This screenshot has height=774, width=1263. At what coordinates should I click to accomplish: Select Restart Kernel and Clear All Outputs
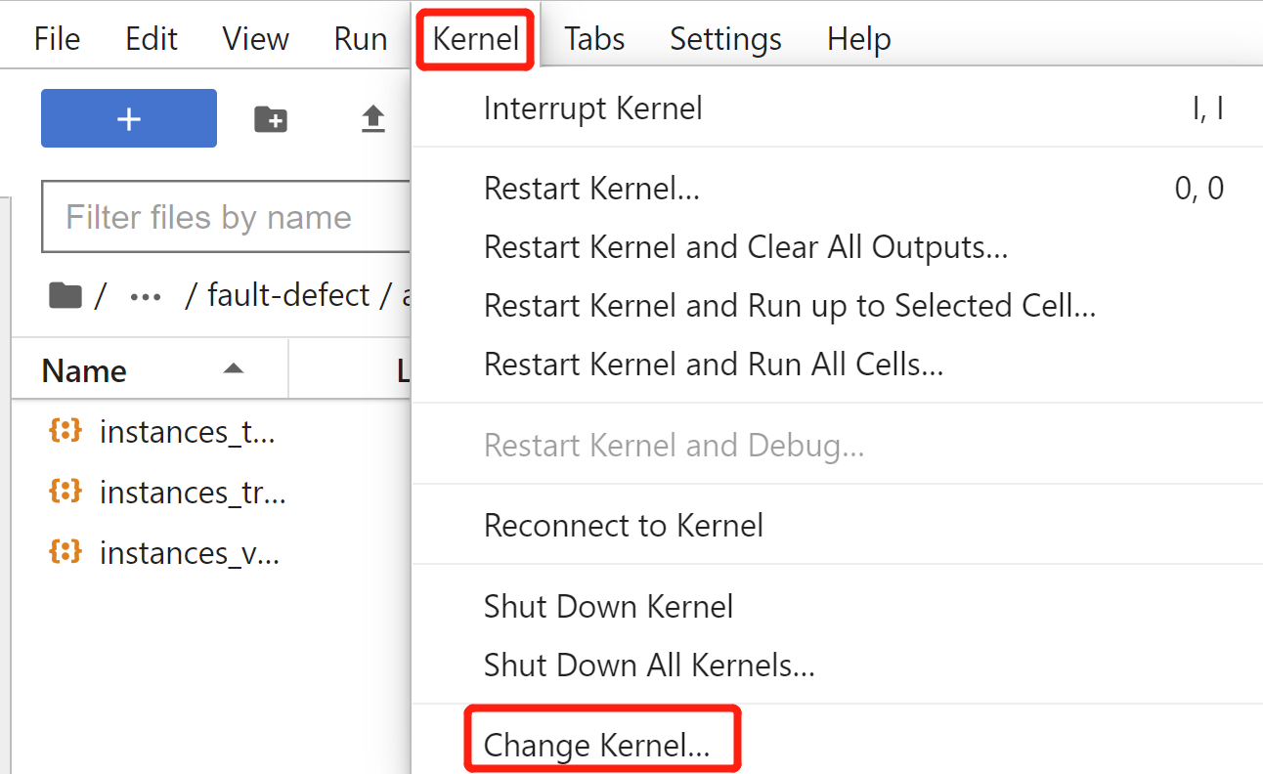click(x=745, y=247)
